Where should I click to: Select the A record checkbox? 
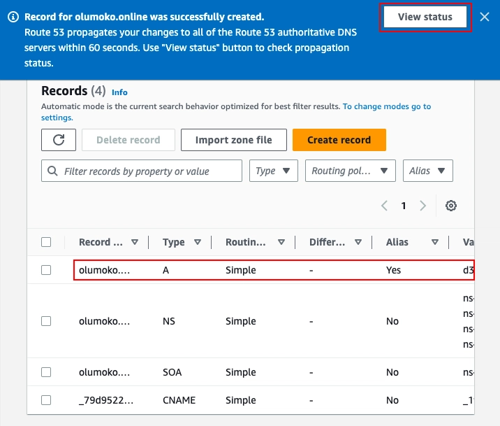tap(46, 270)
